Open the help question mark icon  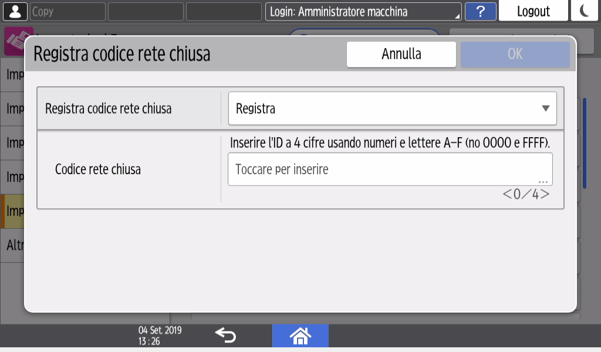tap(481, 12)
